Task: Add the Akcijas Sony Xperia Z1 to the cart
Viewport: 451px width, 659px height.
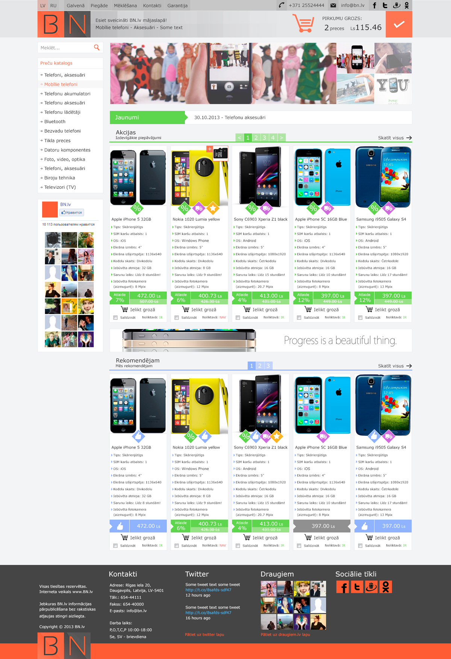Action: 260,309
